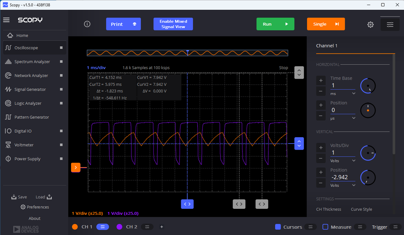This screenshot has width=404, height=235.
Task: Toggle the Oscilloscope run square indicator
Action: click(61, 48)
